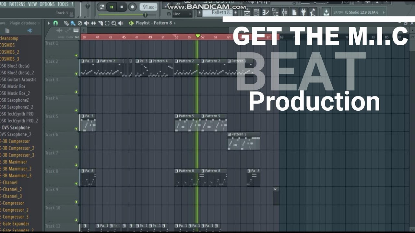Click the back chevron above timeline
The height and width of the screenshot is (233, 415).
tap(84, 30)
